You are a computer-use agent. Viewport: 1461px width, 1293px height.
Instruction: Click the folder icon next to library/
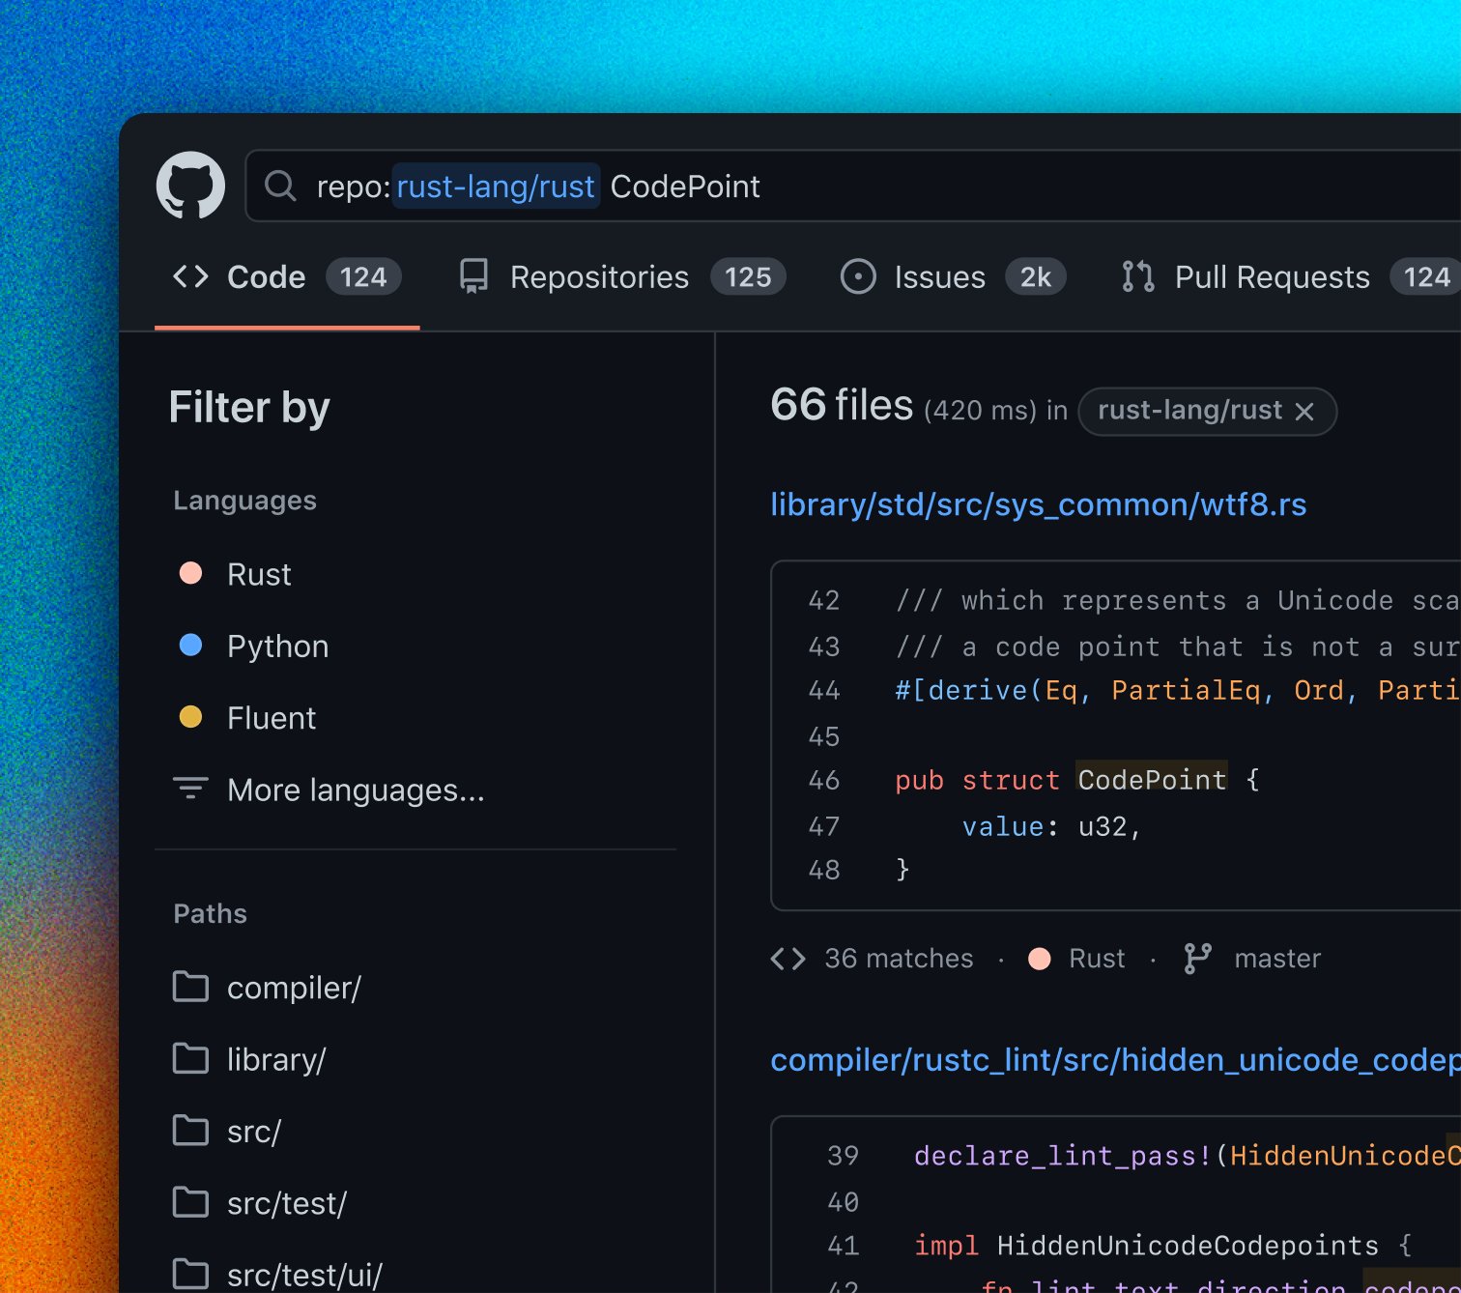pos(190,1058)
